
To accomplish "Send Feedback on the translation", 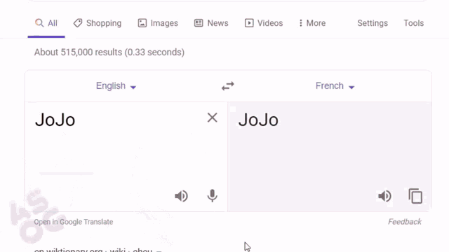I will pos(405,222).
